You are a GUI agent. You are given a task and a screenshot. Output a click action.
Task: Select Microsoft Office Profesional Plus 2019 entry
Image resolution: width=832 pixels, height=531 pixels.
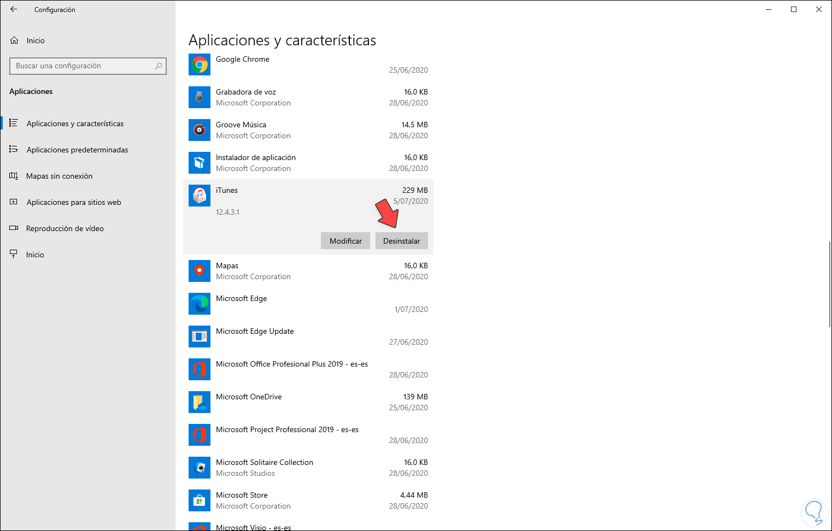pos(292,364)
